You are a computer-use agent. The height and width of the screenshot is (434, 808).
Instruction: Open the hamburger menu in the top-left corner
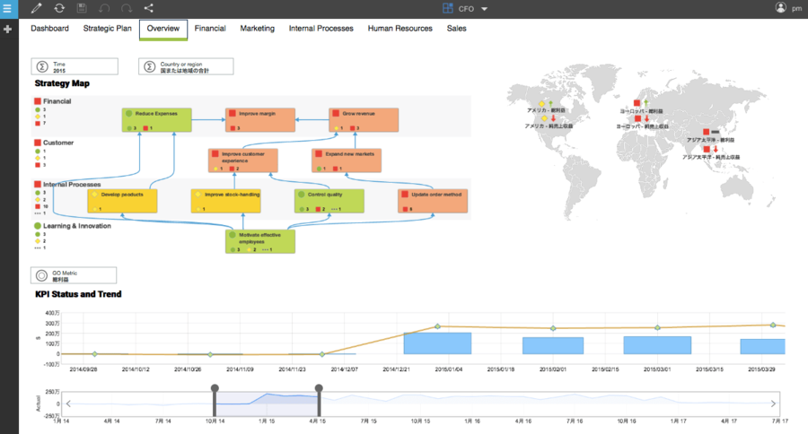coord(8,8)
